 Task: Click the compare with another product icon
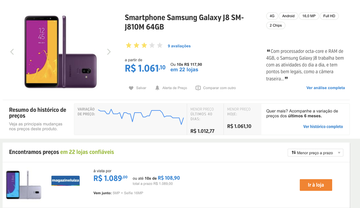click(198, 88)
